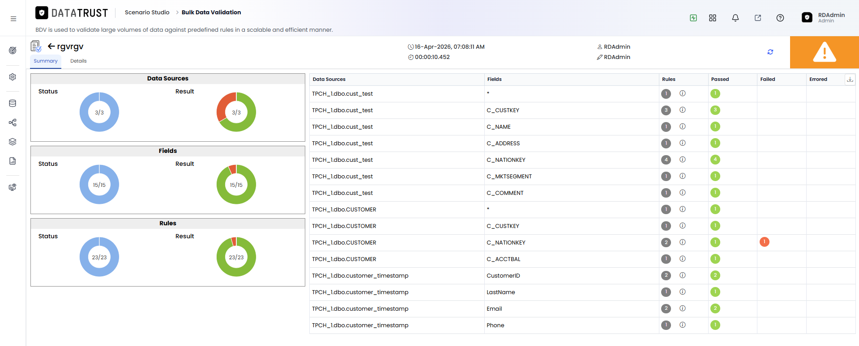Viewport: 859px width, 346px height.
Task: Open the help question mark icon
Action: click(780, 18)
